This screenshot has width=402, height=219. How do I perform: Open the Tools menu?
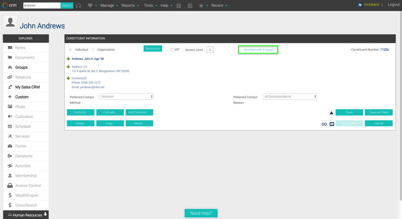[x=150, y=5]
